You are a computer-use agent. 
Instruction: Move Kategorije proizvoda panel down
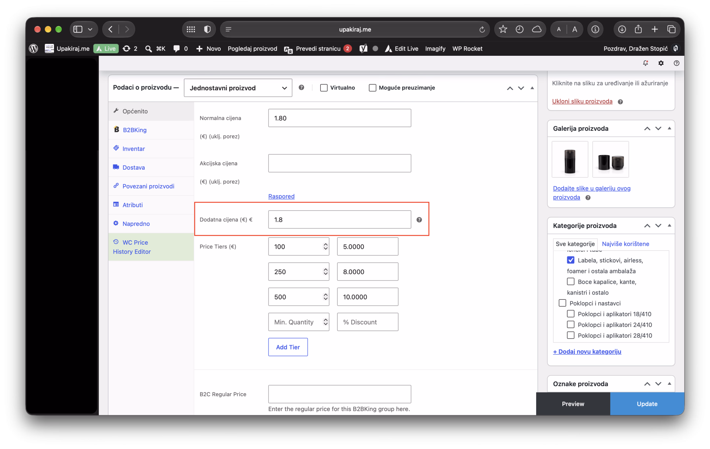point(658,226)
